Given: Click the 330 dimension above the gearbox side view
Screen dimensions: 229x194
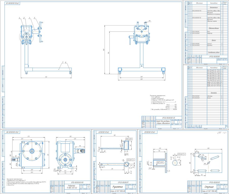Looking at the screenshot, I should (70, 136).
